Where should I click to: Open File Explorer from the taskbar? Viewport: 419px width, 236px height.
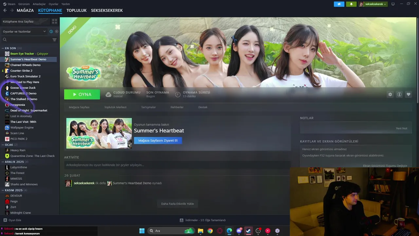coord(200,231)
